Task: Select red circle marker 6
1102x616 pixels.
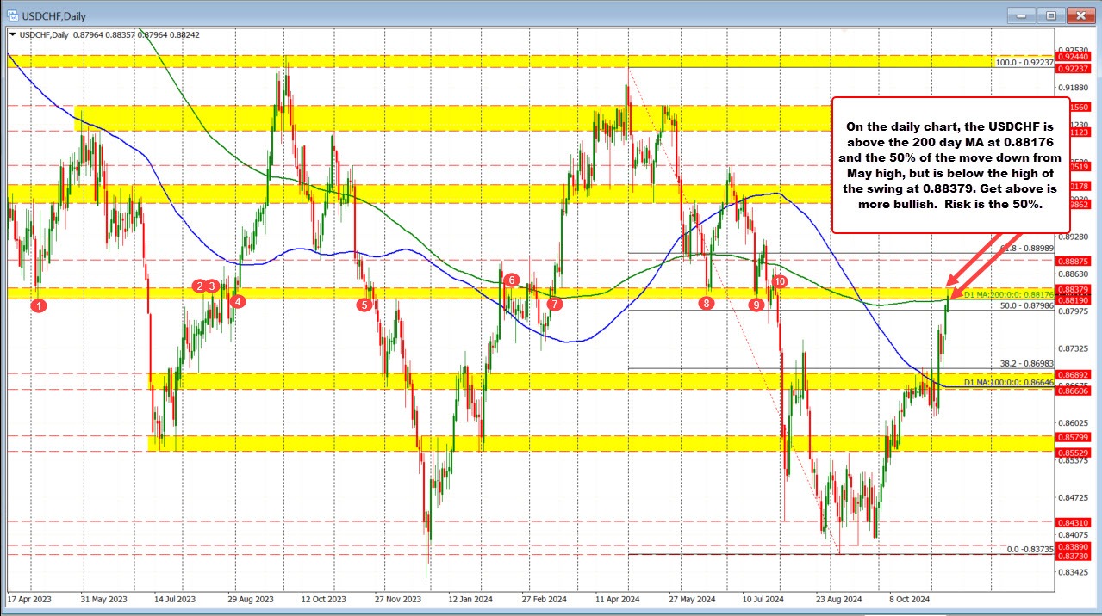Action: [x=512, y=280]
